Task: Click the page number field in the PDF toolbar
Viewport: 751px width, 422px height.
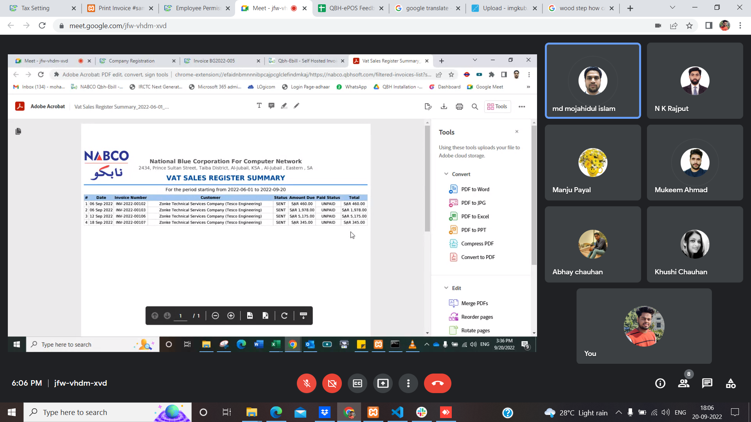Action: click(x=180, y=316)
